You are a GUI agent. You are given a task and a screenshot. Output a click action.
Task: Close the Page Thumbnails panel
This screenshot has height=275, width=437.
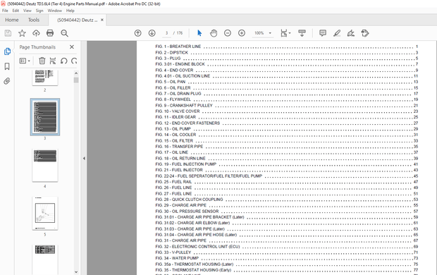tap(72, 47)
